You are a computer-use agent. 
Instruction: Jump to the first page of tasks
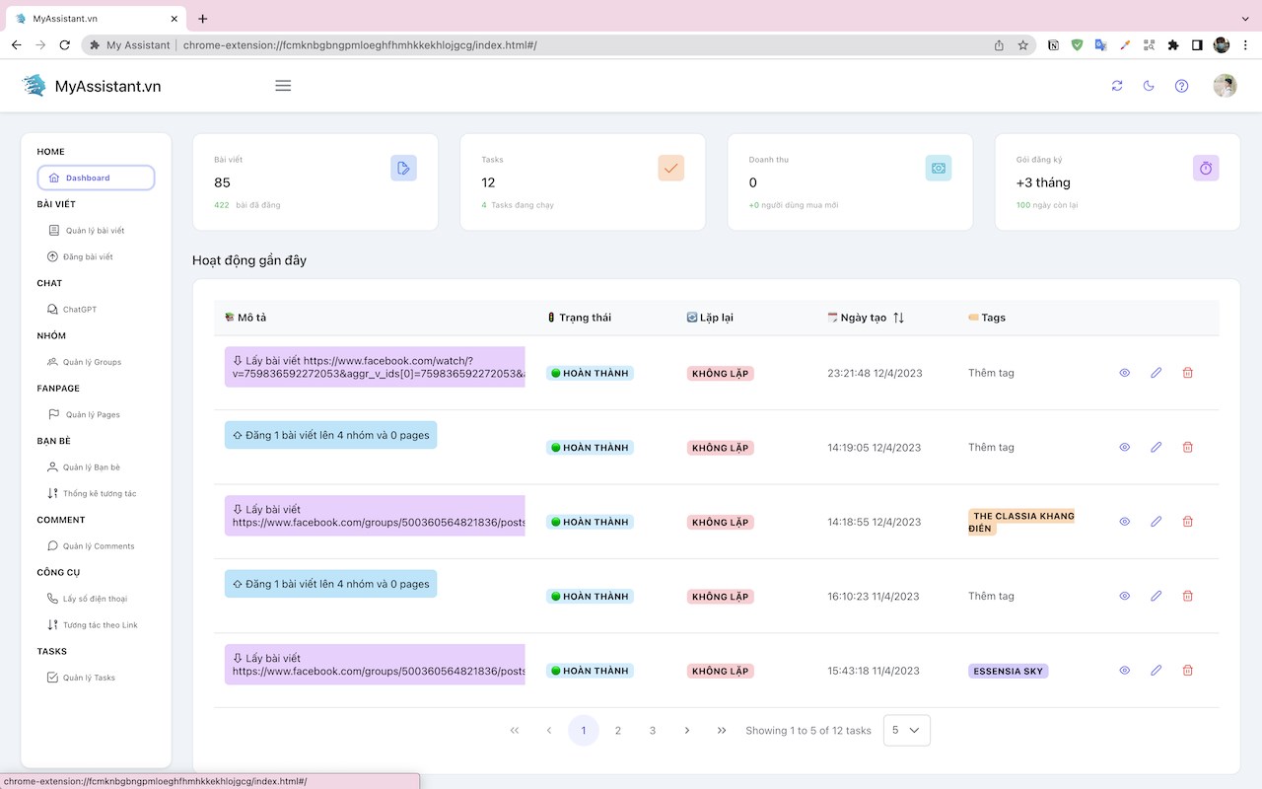(x=515, y=730)
